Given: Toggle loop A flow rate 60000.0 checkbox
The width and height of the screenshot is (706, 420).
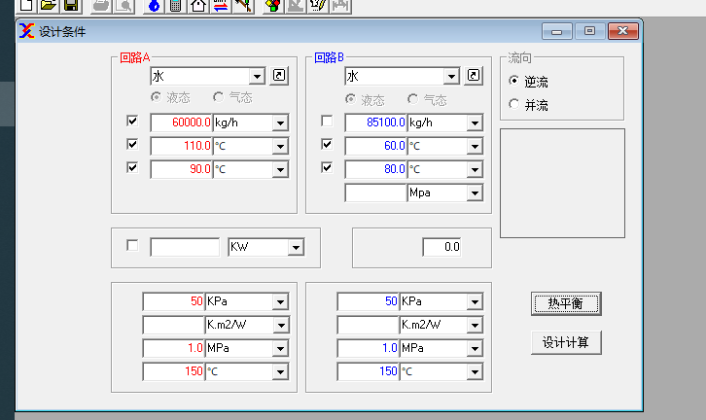Looking at the screenshot, I should point(132,121).
